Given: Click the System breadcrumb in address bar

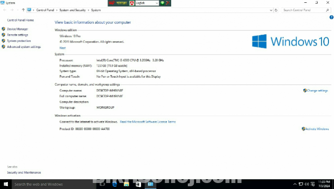Looking at the screenshot, I should (96, 10).
